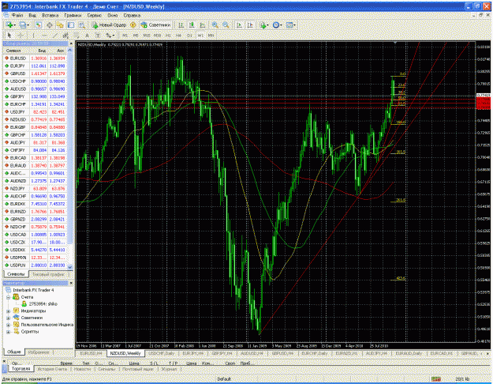
Task: Click the New Chart icon
Action: [x=9, y=24]
